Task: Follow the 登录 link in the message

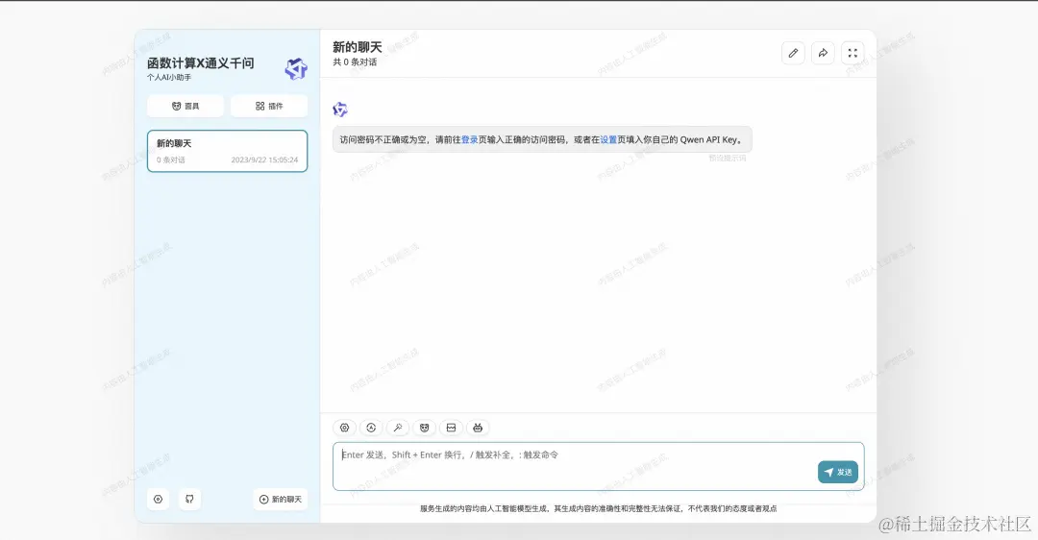Action: [x=469, y=139]
